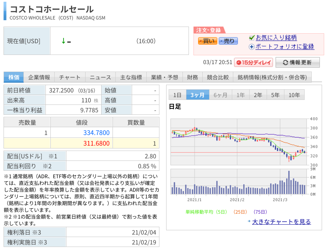This screenshot has width=327, height=248.
Task: Select the 株価 tab
Action: pos(14,77)
